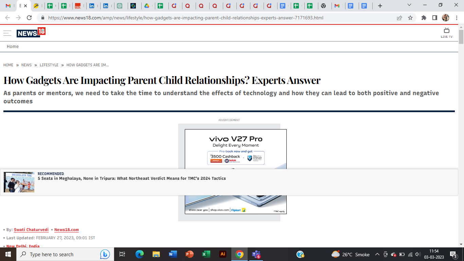Image resolution: width=464 pixels, height=261 pixels.
Task: Open Microsoft Word from the taskbar
Action: (173, 254)
